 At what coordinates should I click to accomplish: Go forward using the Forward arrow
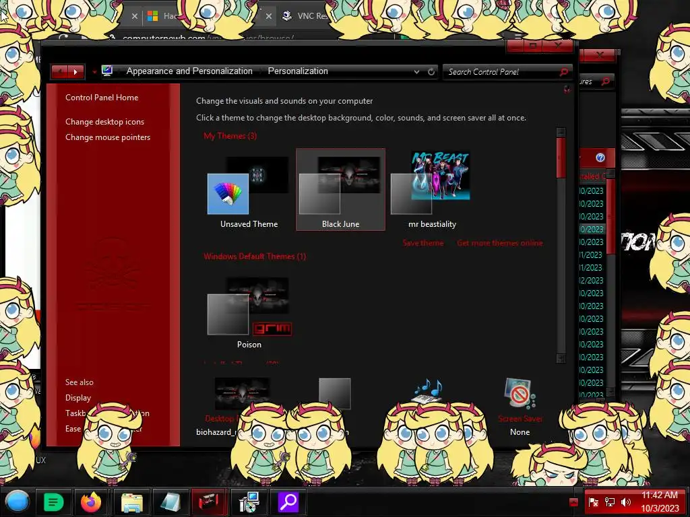pos(75,71)
